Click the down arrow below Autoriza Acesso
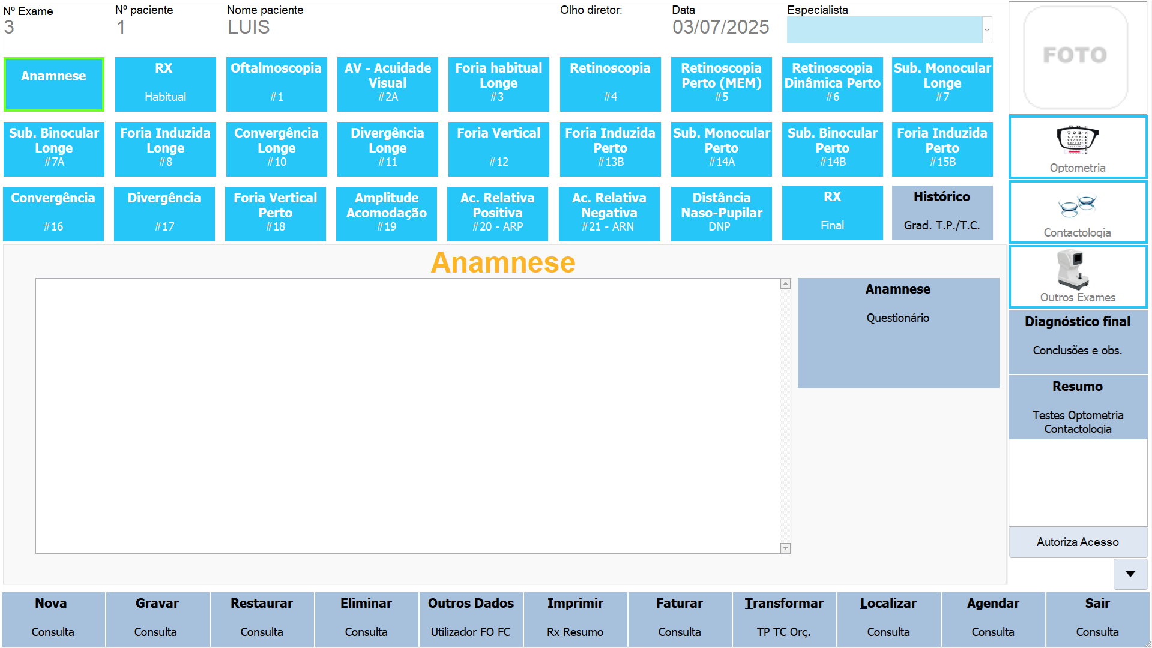 click(x=1130, y=574)
